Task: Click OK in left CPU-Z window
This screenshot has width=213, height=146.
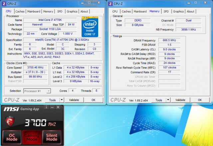Action: pos(94,100)
